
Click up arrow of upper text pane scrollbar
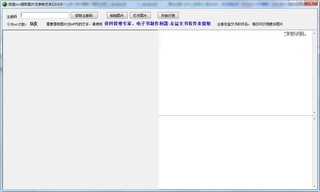[x=314, y=33]
